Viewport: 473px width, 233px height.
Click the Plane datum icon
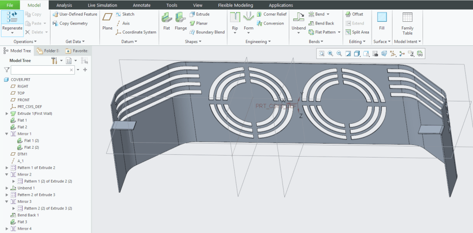pyautogui.click(x=107, y=21)
